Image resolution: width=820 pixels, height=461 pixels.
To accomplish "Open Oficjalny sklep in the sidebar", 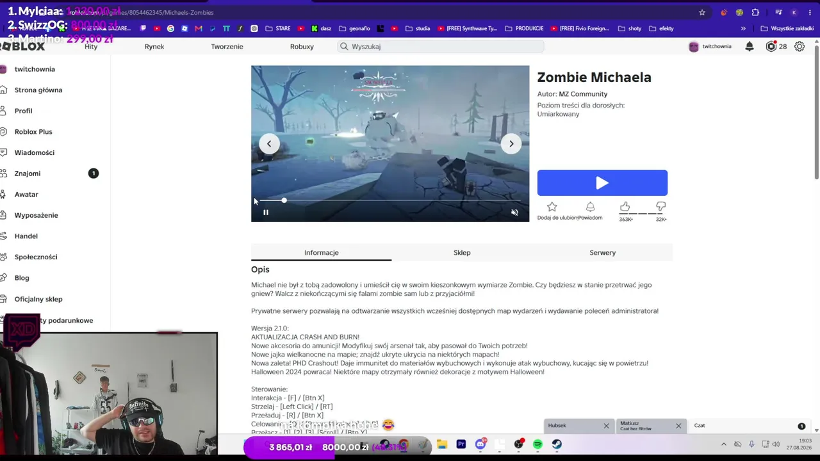I will (x=38, y=299).
